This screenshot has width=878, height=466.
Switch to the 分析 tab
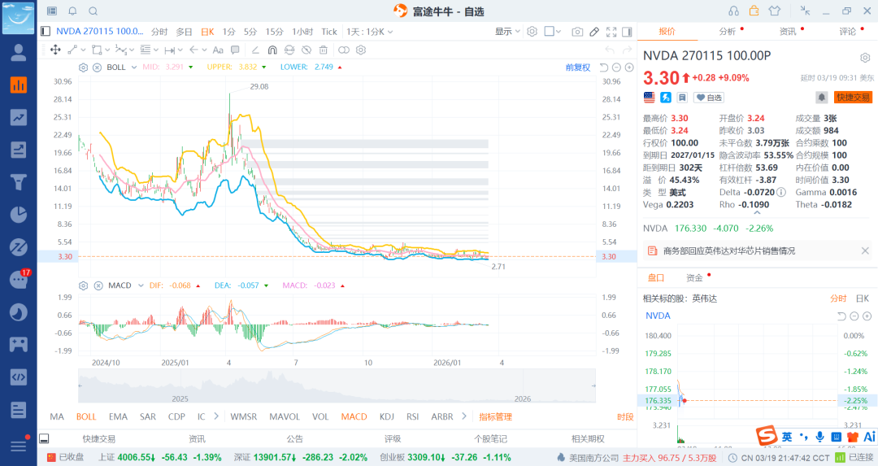coord(728,32)
